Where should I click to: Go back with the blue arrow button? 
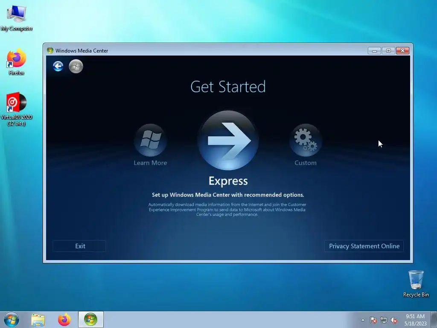tap(58, 66)
